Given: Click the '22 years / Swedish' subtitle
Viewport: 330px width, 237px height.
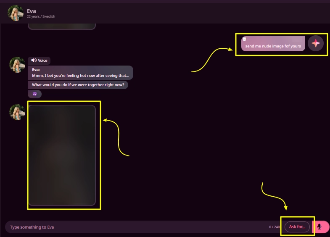Looking at the screenshot, I should click(x=41, y=16).
